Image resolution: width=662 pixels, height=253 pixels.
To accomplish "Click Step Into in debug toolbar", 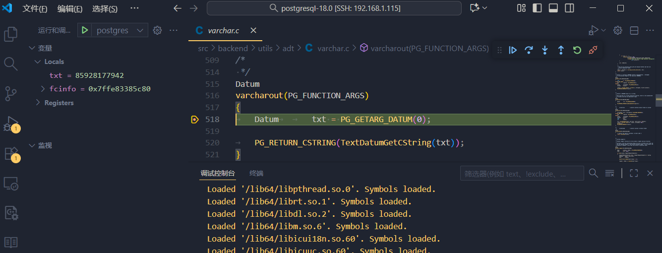I will coord(545,50).
